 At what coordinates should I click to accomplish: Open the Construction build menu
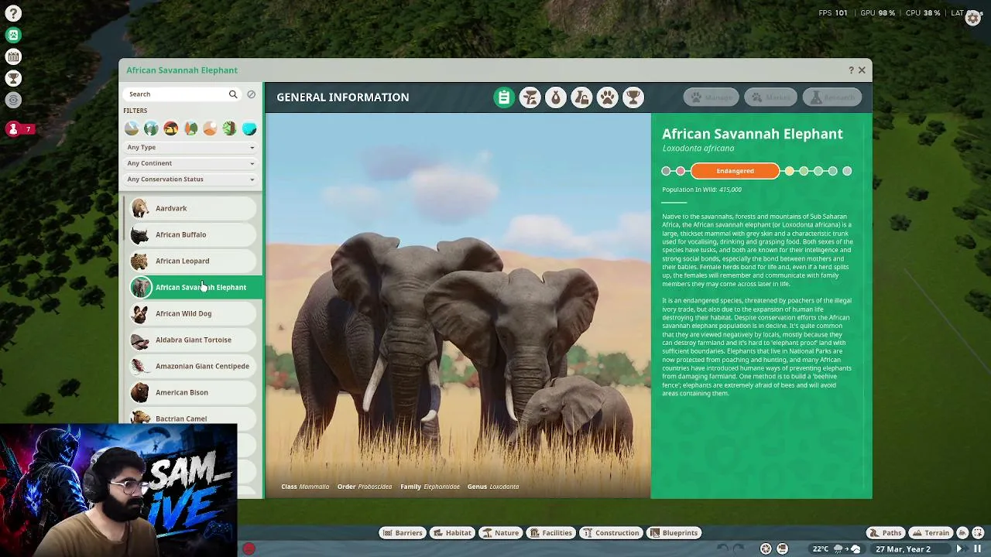pyautogui.click(x=611, y=533)
